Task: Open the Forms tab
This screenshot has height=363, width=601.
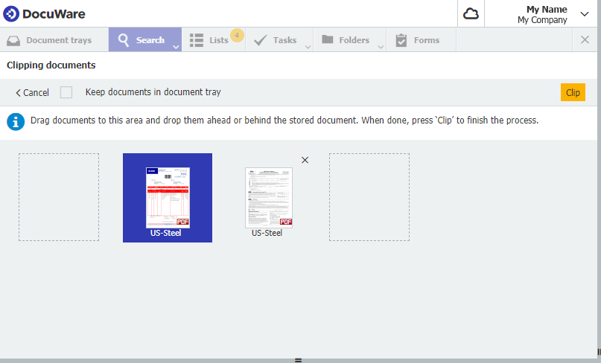Action: pyautogui.click(x=427, y=40)
